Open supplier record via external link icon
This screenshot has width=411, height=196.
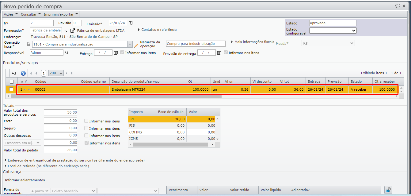(73, 30)
